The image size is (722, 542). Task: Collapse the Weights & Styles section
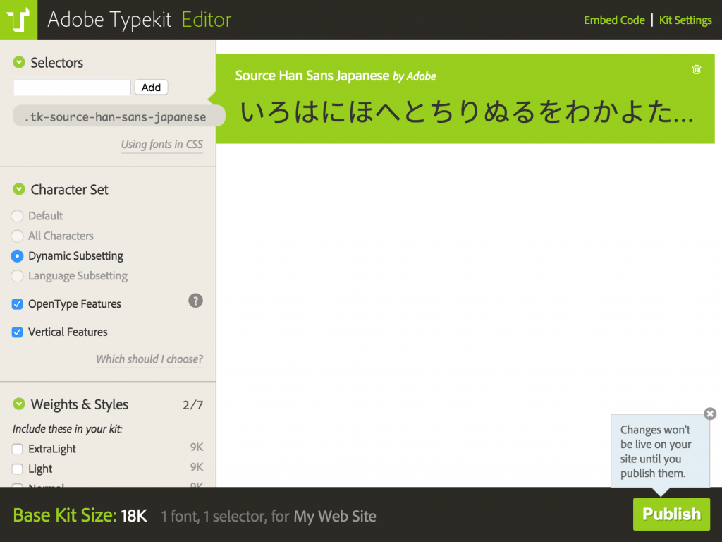click(x=18, y=404)
